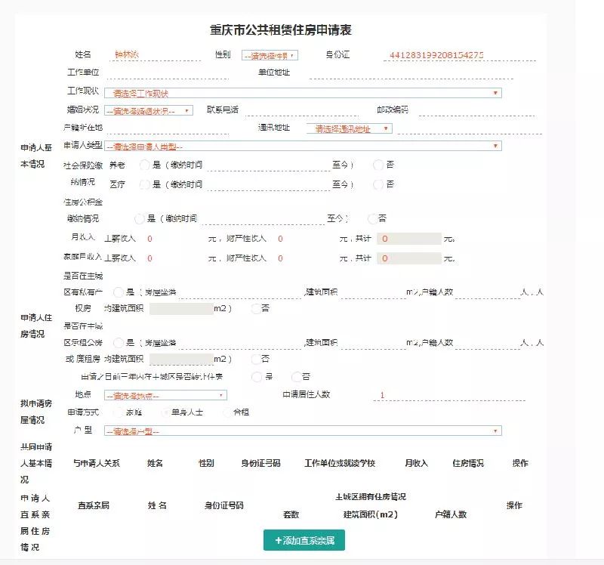Select 否 for 医疗 insurance
This screenshot has width=604, height=565.
(x=378, y=184)
